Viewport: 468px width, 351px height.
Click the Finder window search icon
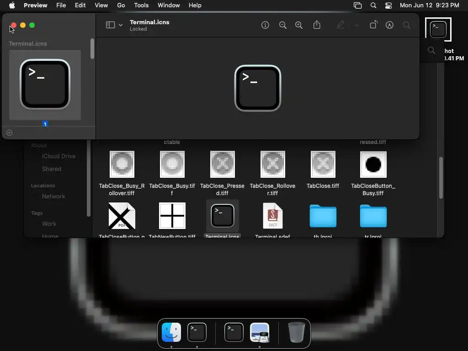tap(431, 50)
